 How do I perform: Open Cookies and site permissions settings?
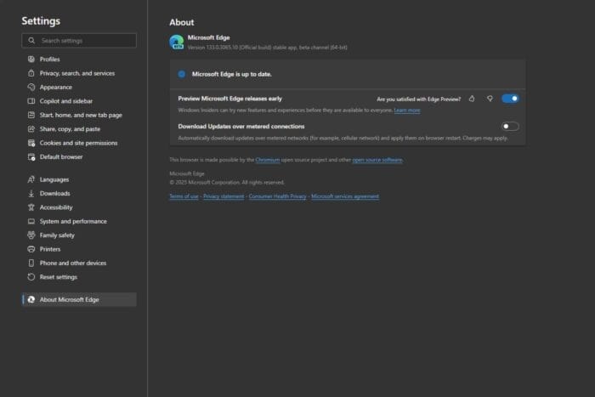tap(78, 143)
